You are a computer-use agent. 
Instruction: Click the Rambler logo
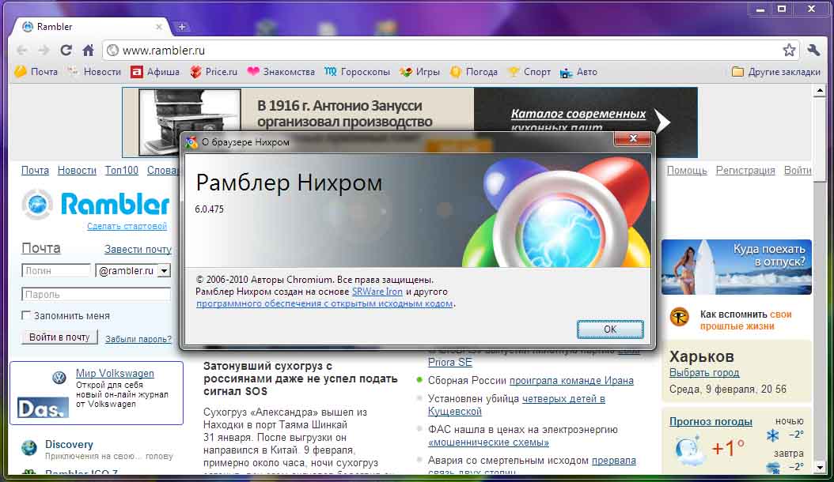point(95,204)
